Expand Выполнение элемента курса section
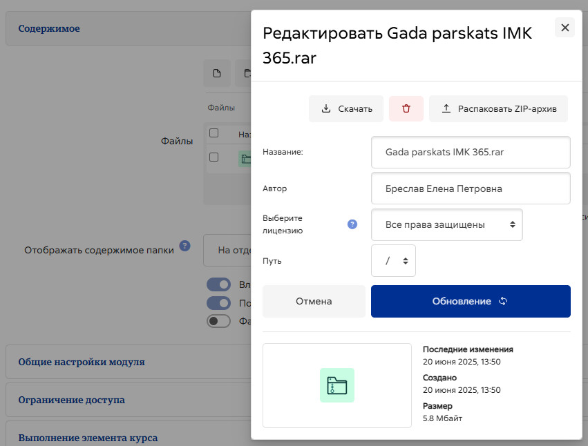Screen dimensions: 588x446 (88, 438)
